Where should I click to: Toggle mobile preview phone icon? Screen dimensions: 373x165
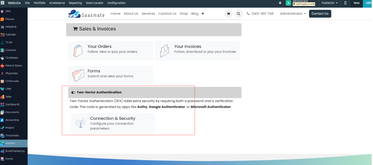click(x=345, y=3)
